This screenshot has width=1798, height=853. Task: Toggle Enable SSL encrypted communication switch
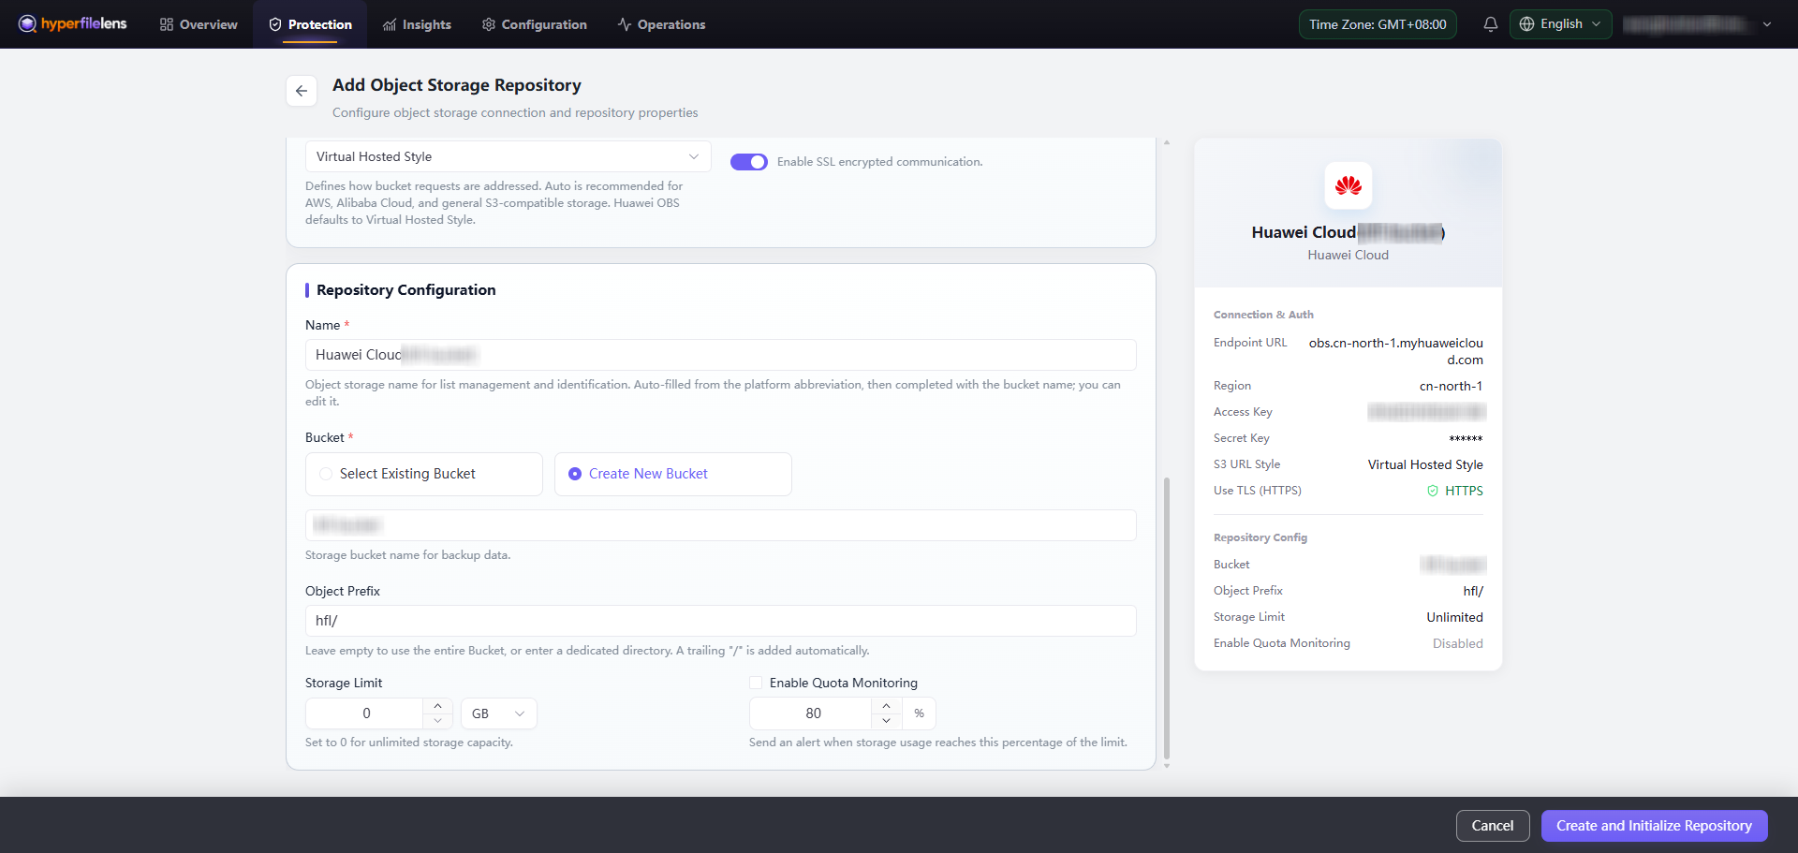[x=749, y=162]
